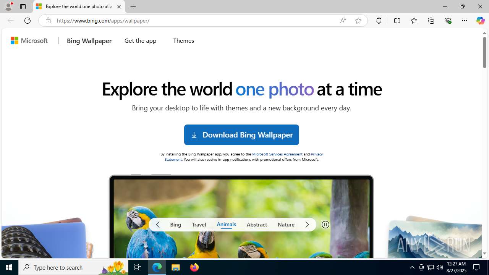Open the Windows Start menu

[9, 267]
